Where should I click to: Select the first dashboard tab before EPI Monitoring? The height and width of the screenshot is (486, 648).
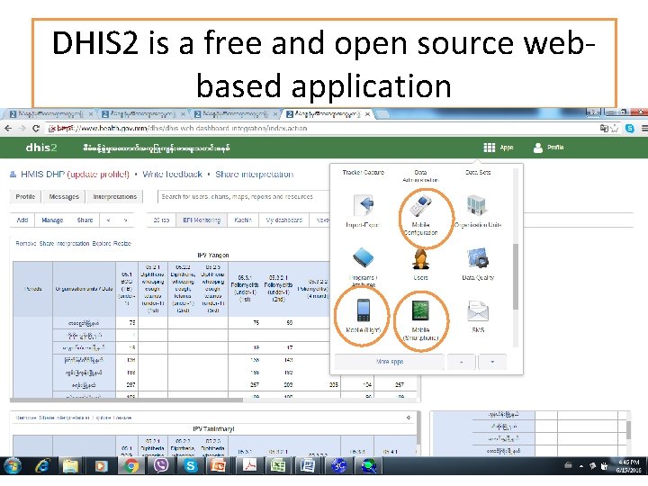pyautogui.click(x=161, y=220)
